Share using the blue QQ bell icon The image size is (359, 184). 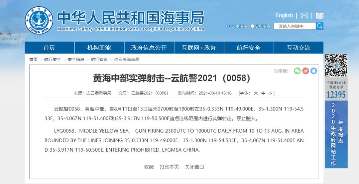(313, 71)
